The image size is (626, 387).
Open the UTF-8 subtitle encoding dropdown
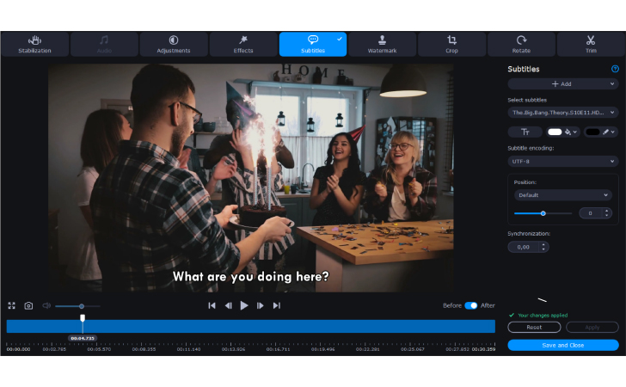click(x=563, y=162)
